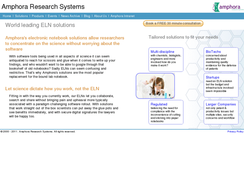The width and height of the screenshot is (244, 183).
Task: Select the Startups solution link
Action: coord(212,77)
